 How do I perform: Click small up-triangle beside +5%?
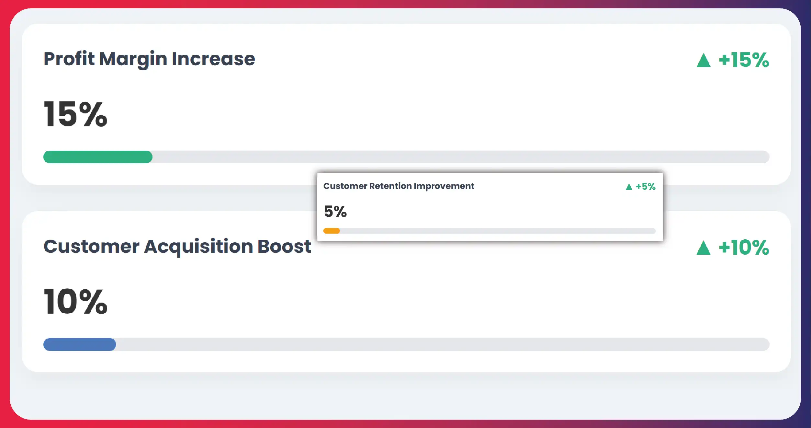[629, 187]
